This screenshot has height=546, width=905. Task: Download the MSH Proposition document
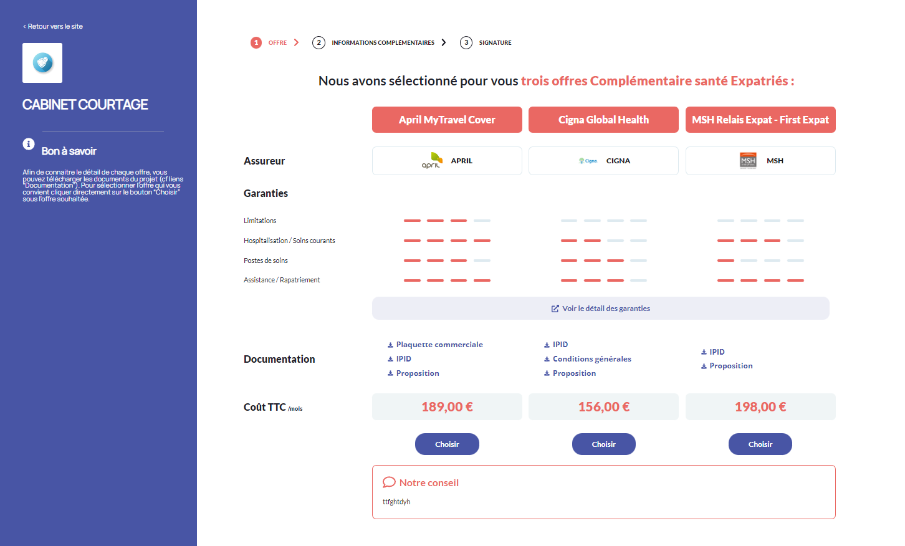[730, 366]
